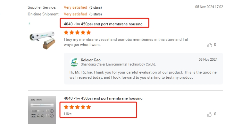
Task: Click the "I like" review comment
Action: point(68,114)
